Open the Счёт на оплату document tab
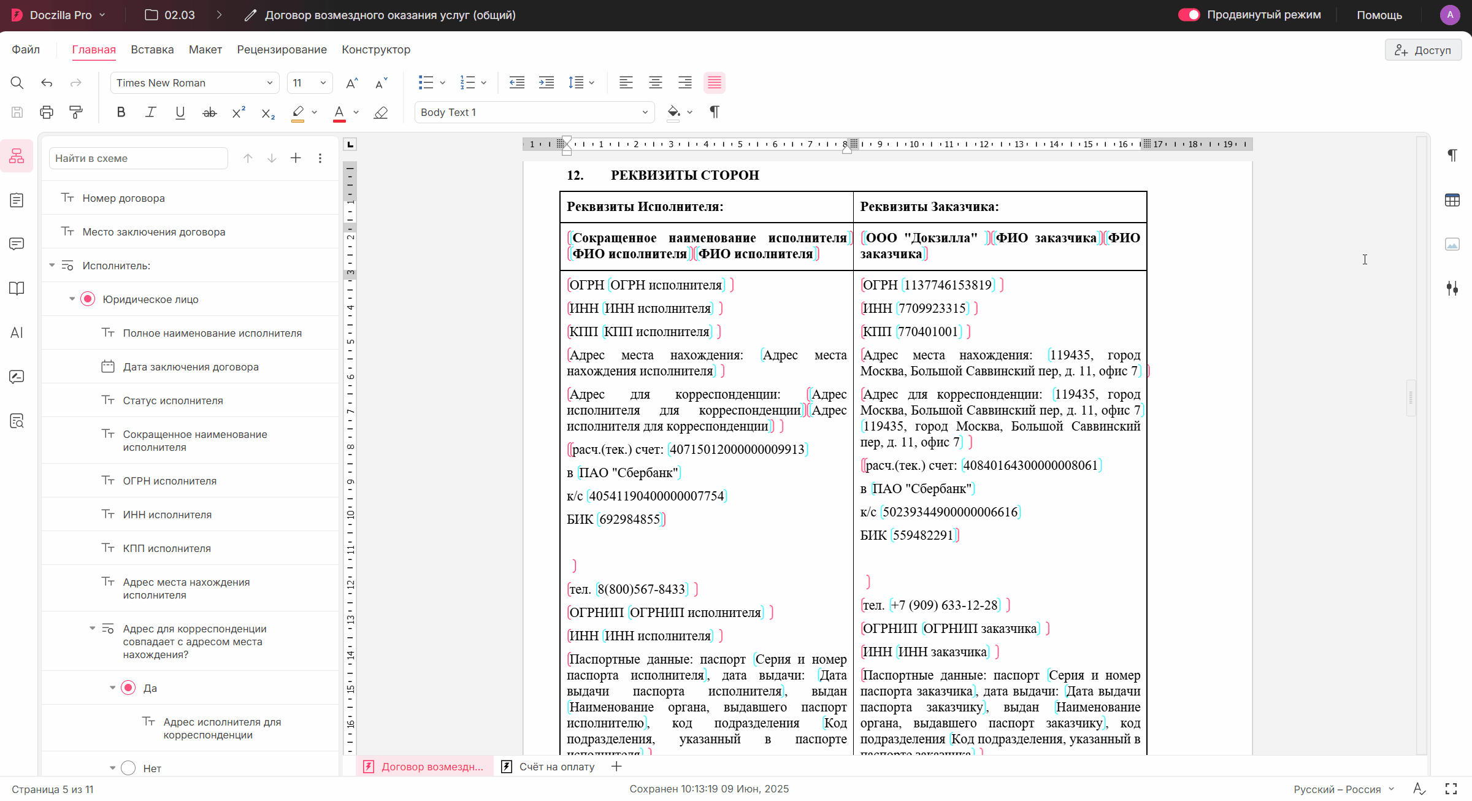Image resolution: width=1472 pixels, height=801 pixels. tap(549, 767)
